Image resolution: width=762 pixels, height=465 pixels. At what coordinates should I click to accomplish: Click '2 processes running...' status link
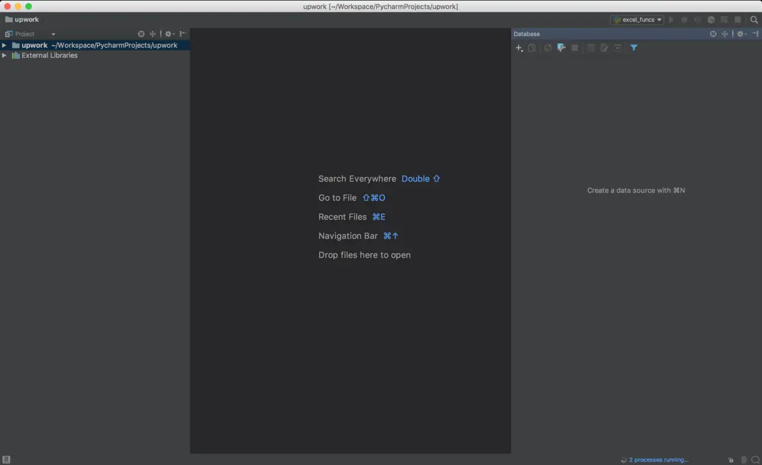pyautogui.click(x=659, y=460)
